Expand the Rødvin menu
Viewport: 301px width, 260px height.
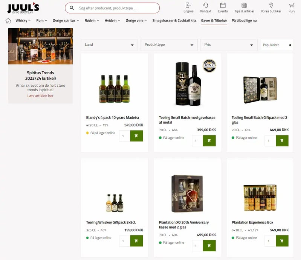pos(92,21)
